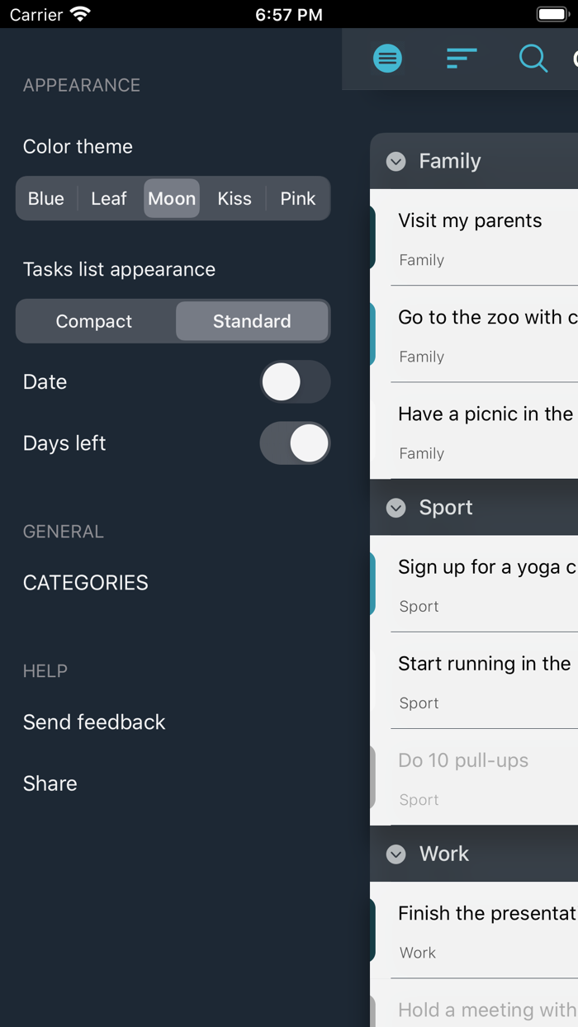Click the chevron icon next to Work
Screen dimensions: 578x1027
point(396,854)
